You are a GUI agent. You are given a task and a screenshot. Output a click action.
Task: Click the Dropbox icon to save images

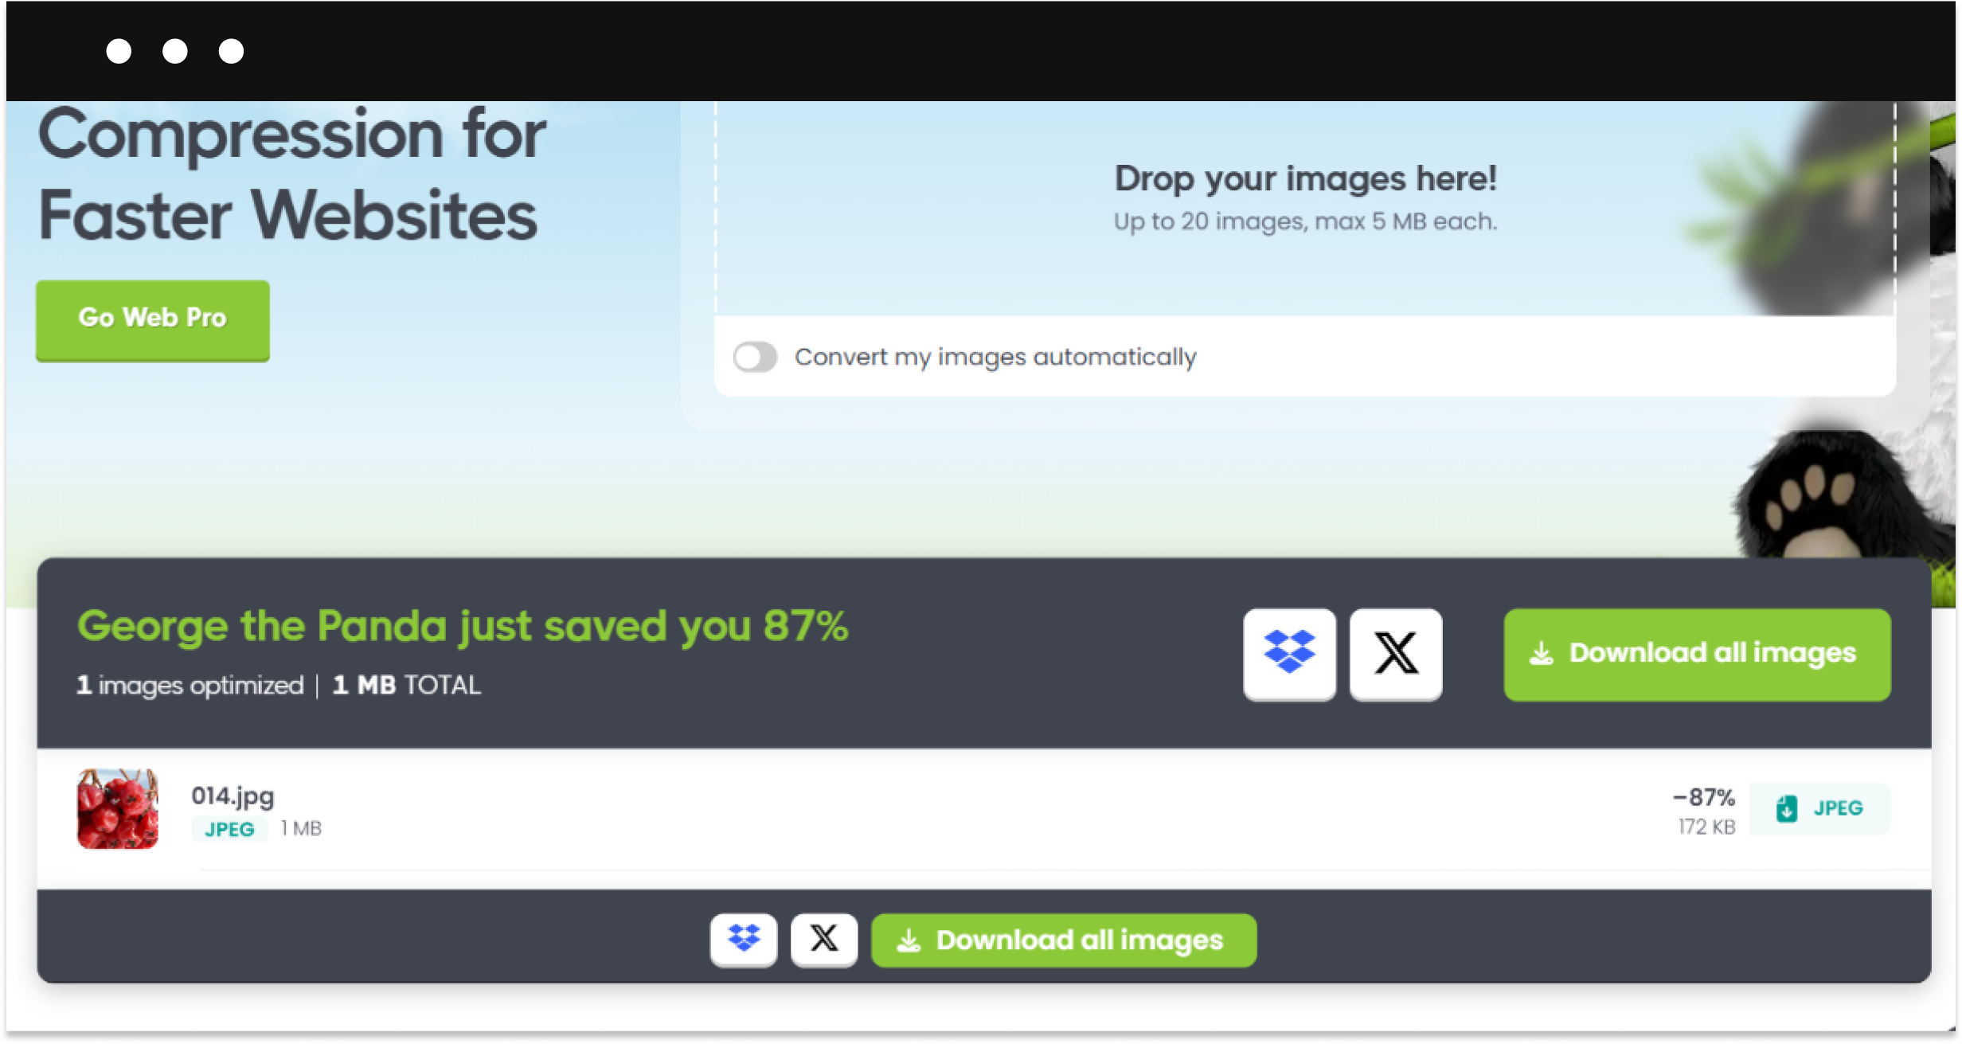pyautogui.click(x=1290, y=652)
